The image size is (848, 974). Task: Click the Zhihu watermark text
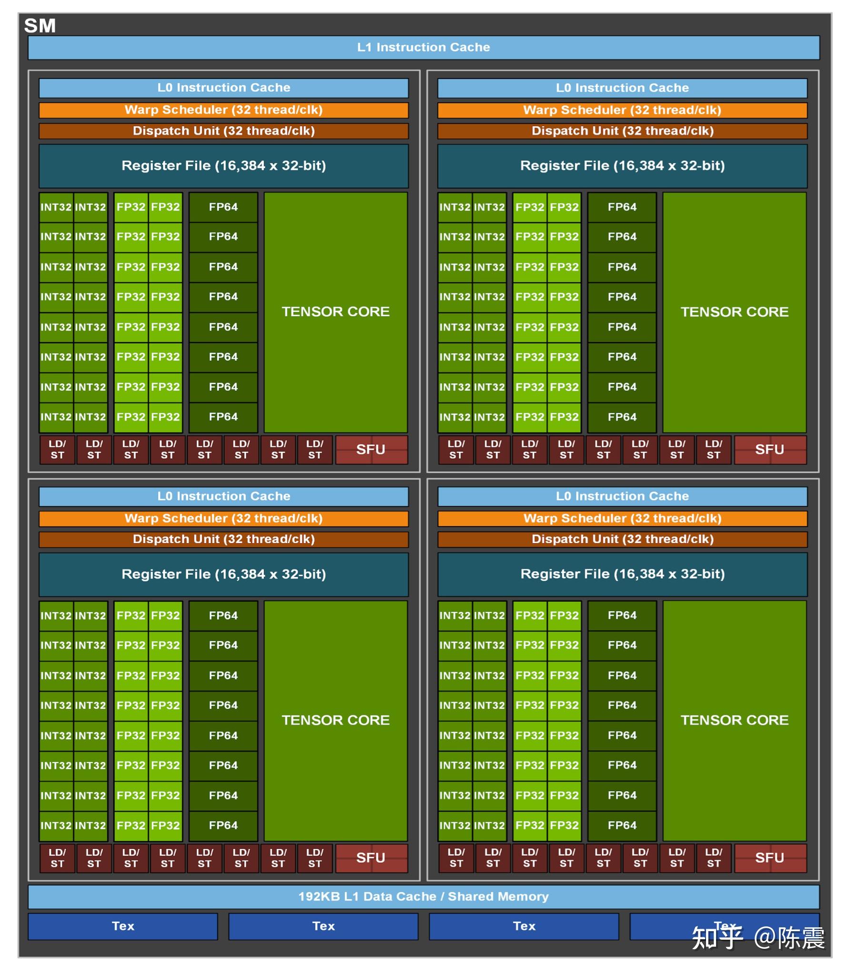[x=758, y=938]
